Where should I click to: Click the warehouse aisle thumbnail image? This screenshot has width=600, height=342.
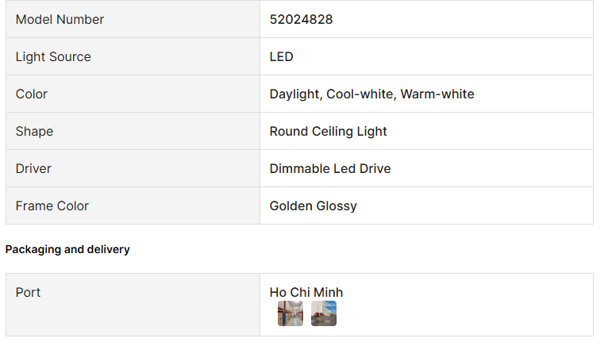pyautogui.click(x=290, y=313)
